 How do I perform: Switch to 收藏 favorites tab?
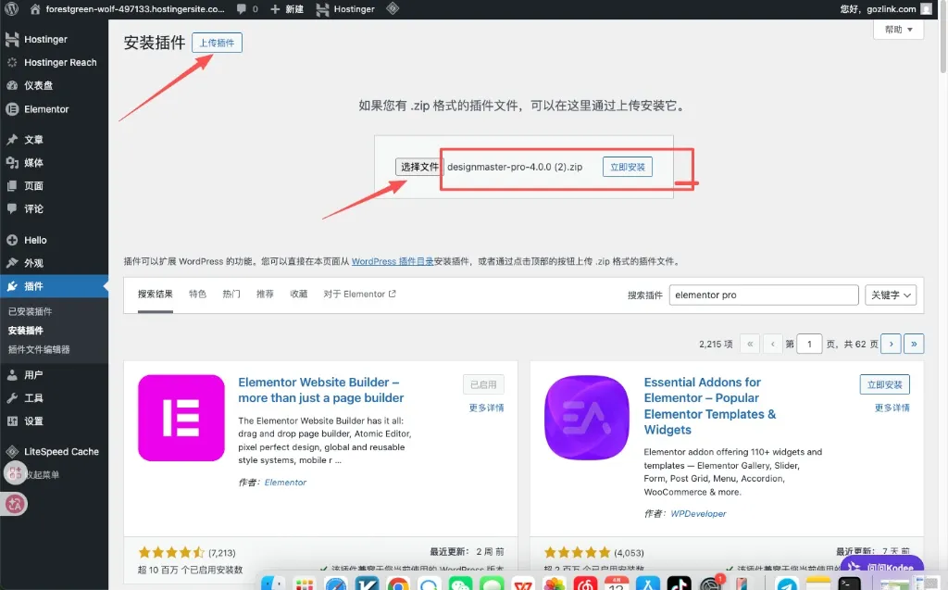[299, 295]
